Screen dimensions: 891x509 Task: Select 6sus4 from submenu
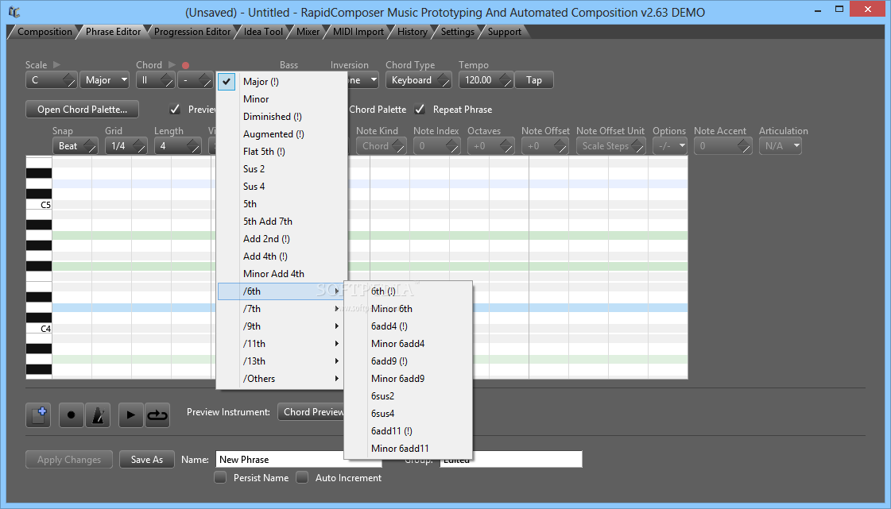point(408,413)
